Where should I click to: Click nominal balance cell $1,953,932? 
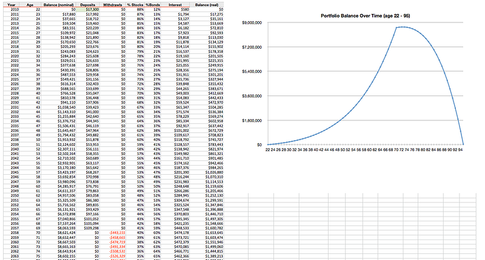(x=59, y=140)
